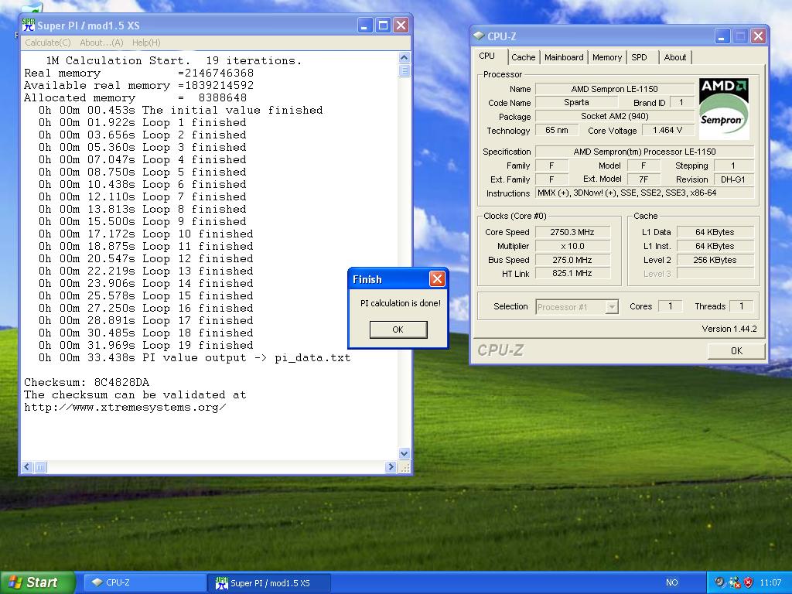
Task: Click the first system tray icon
Action: point(719,582)
